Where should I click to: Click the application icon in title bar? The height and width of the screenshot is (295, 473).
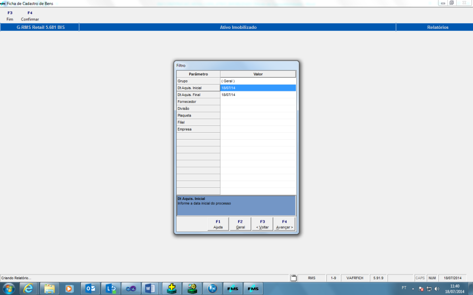coord(3,3)
